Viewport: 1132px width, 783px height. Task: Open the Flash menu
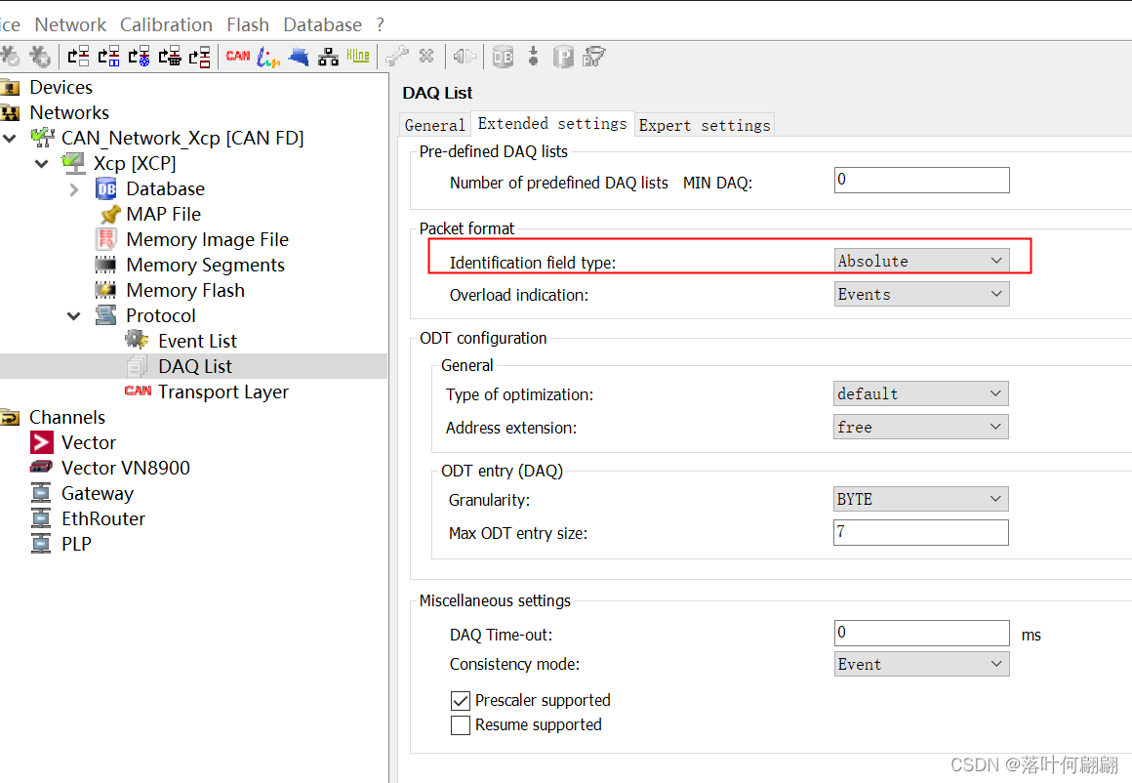coord(248,24)
